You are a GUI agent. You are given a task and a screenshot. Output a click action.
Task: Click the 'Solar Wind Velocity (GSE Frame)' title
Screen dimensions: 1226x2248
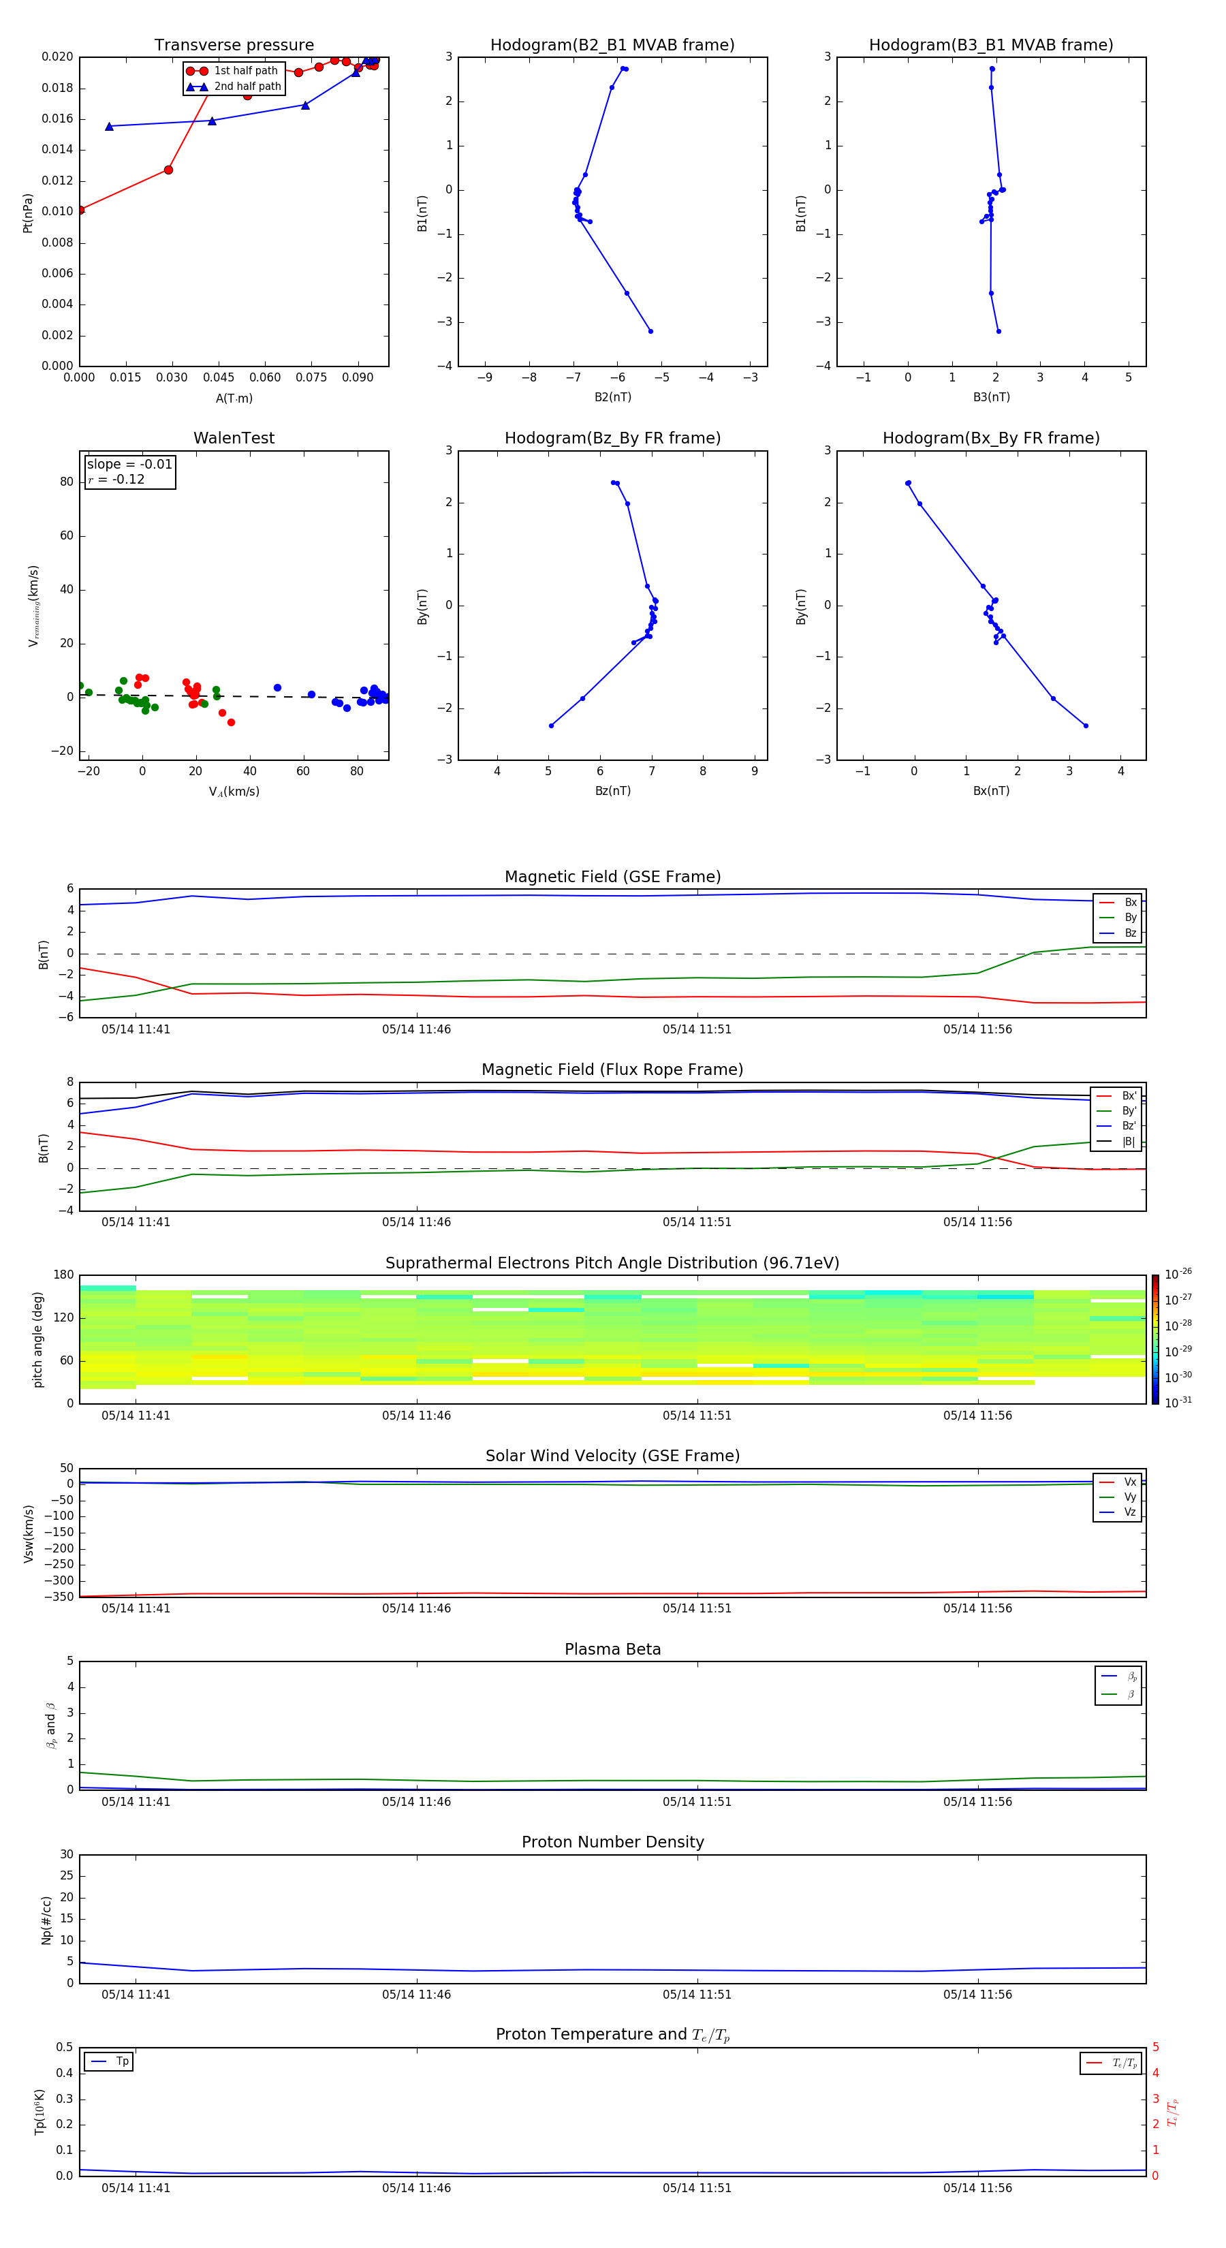612,1456
